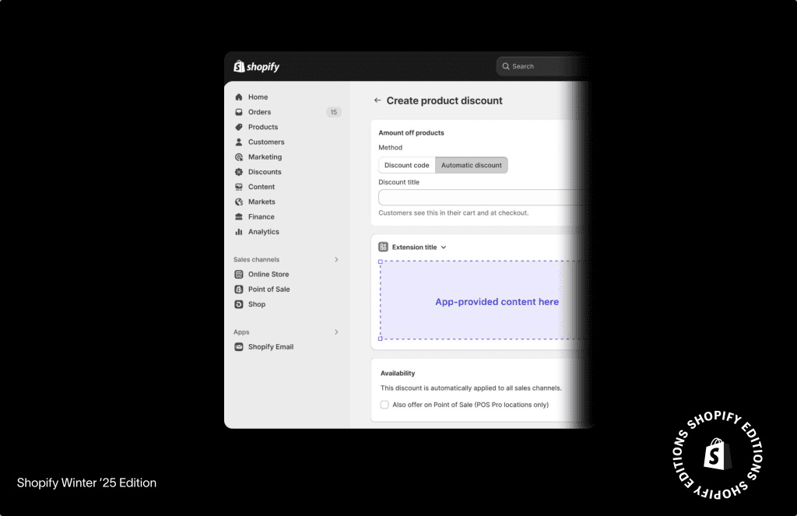Enable Also offer on Point of Sale checkbox
The width and height of the screenshot is (797, 516).
click(384, 405)
